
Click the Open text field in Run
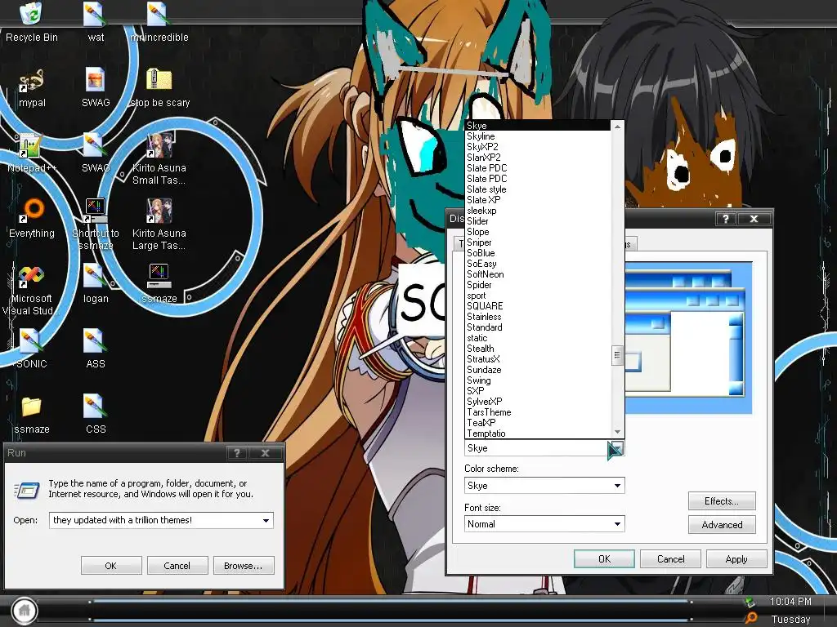point(161,520)
